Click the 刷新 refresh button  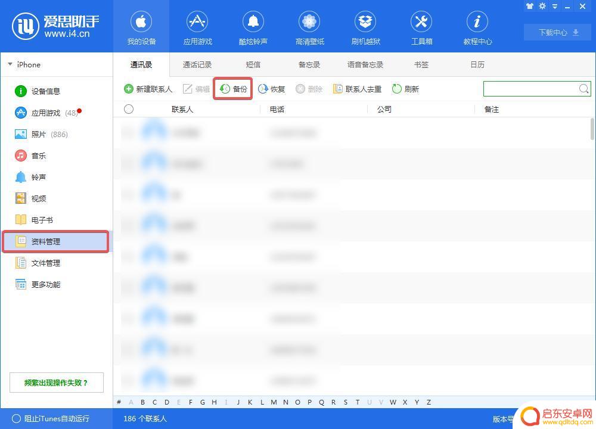tap(405, 89)
